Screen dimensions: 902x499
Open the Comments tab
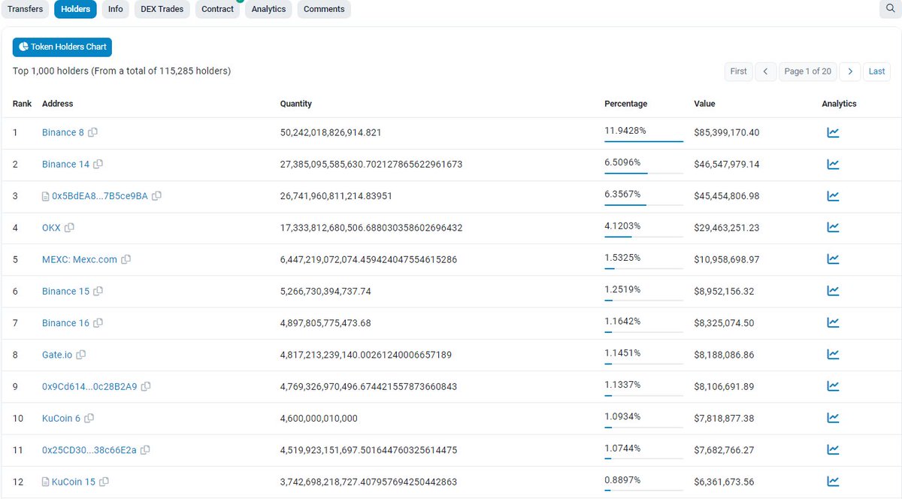324,9
